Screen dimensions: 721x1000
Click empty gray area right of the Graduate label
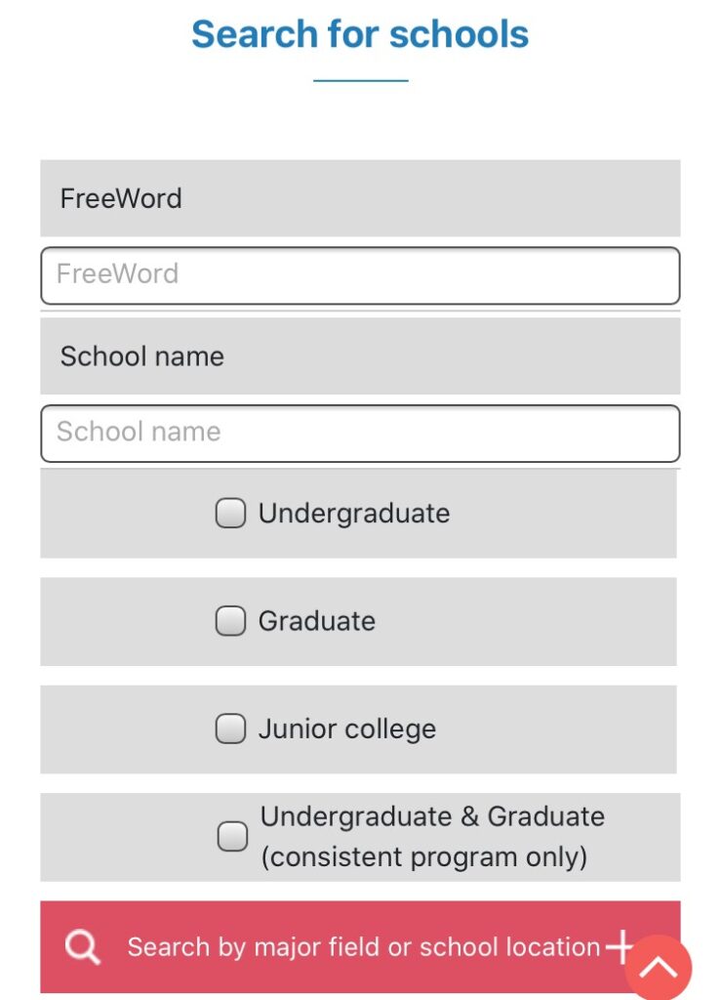click(x=527, y=621)
